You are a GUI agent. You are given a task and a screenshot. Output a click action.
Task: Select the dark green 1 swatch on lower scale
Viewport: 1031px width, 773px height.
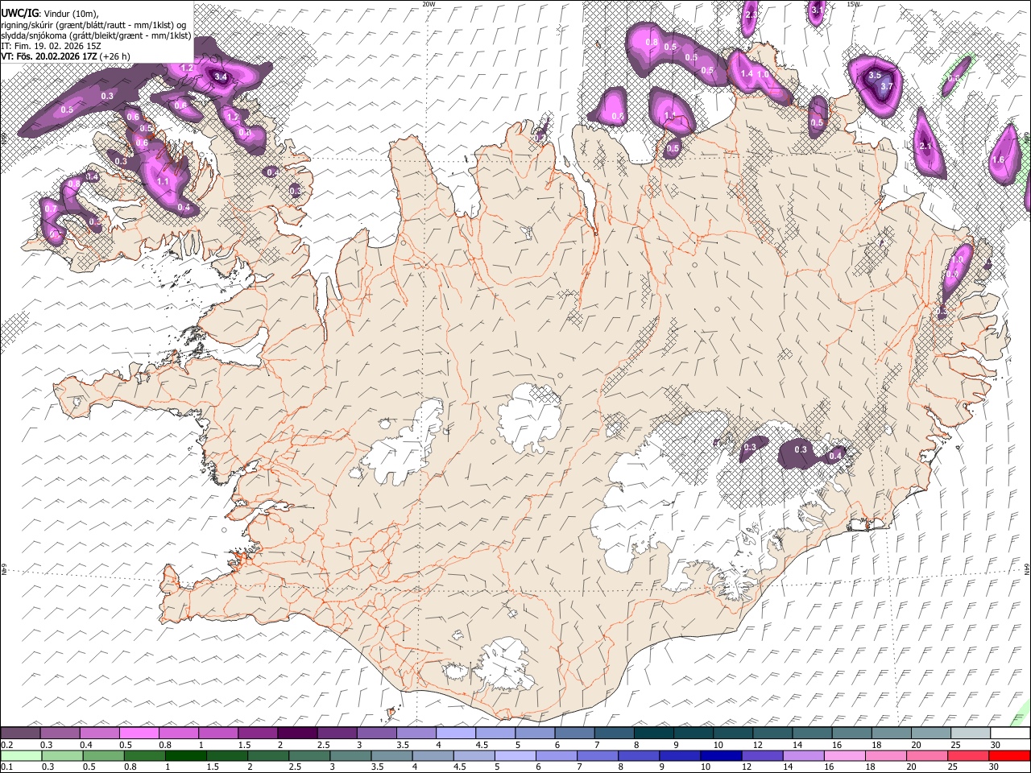[x=185, y=756]
